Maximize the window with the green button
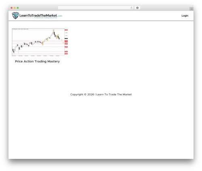The height and width of the screenshot is (171, 202). pos(18,8)
